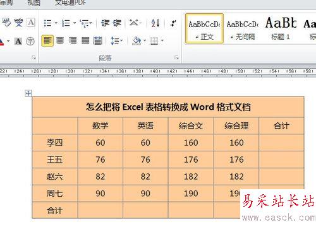
Task: Click the 合计 row label cell
Action: pos(55,210)
